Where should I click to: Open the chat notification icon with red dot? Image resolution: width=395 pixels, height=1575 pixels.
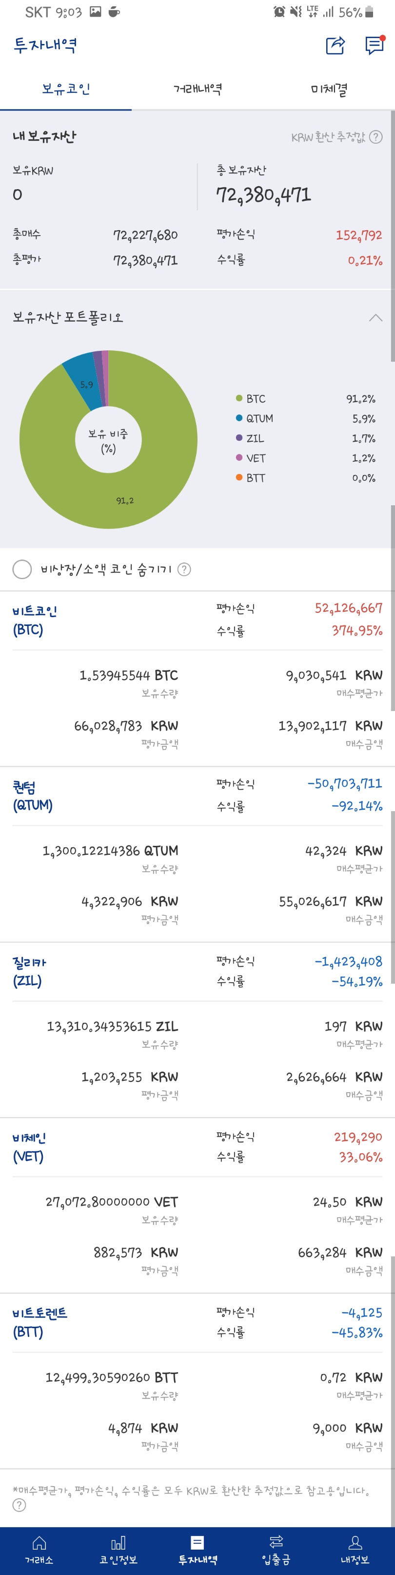tap(374, 46)
